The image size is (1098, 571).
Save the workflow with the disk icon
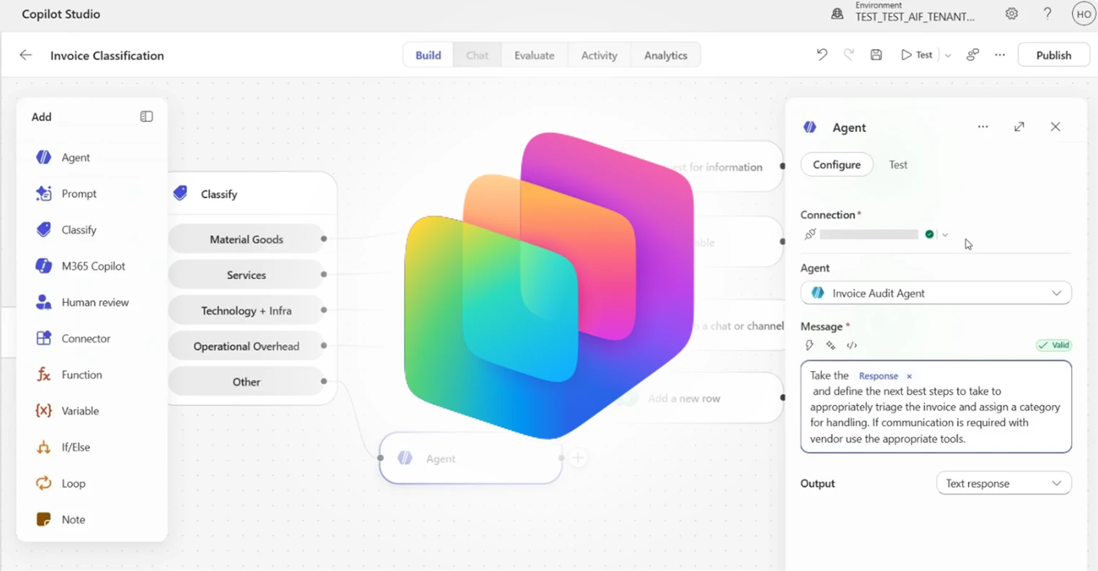[876, 55]
